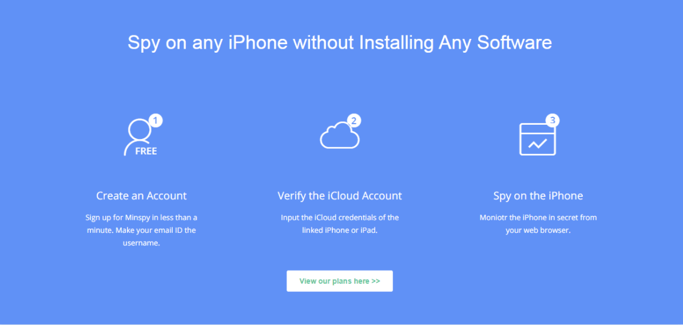Click the number 3 step badge
Screen dimensions: 683x325
pos(553,121)
